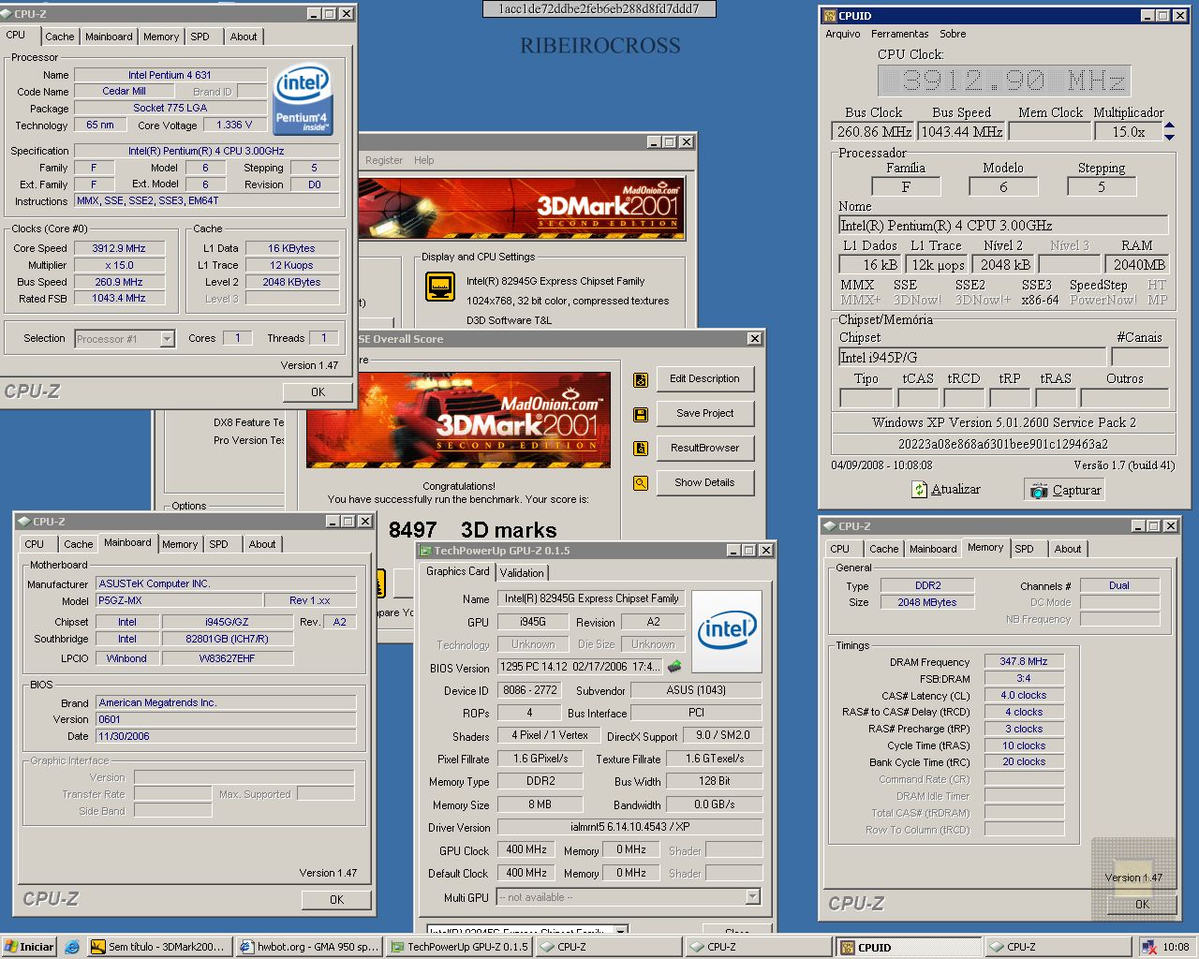Click OK in the CPU-Z processor window
Viewport: 1199px width, 959px height.
318,392
